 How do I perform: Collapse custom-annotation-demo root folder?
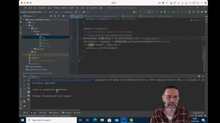tap(24, 20)
